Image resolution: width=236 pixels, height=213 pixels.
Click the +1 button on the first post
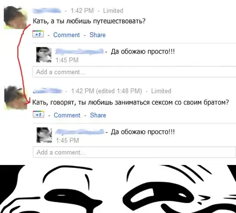click(x=38, y=34)
